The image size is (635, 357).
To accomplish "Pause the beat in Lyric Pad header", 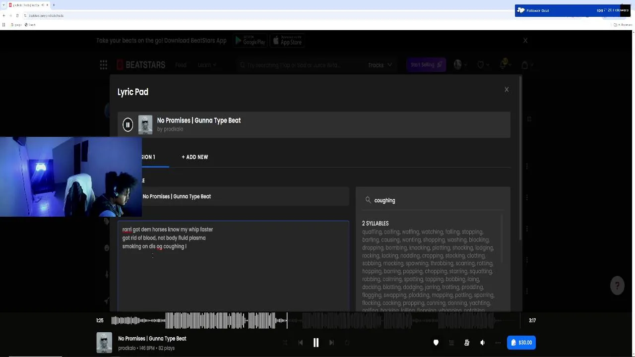I will tap(127, 124).
